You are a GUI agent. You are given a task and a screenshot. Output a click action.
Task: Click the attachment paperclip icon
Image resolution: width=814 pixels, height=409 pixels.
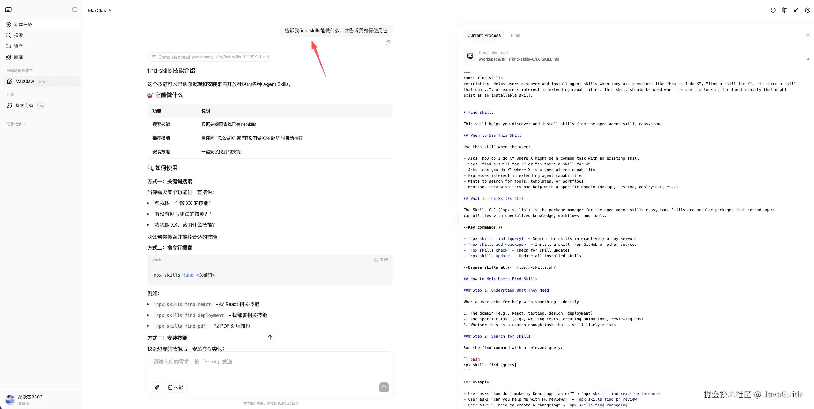pyautogui.click(x=157, y=387)
